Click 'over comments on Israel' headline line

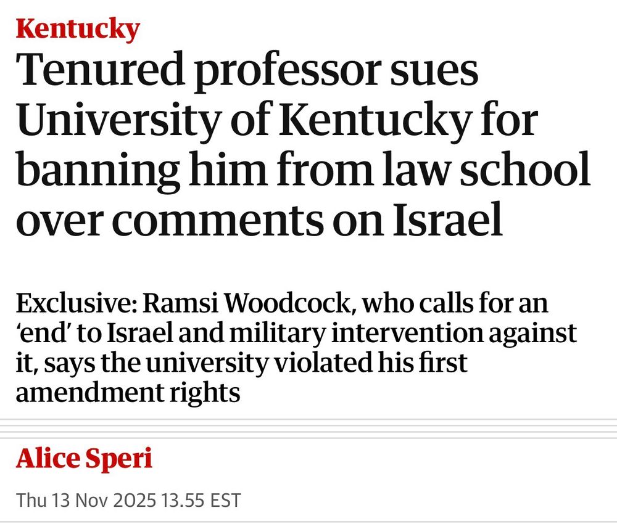tap(259, 221)
